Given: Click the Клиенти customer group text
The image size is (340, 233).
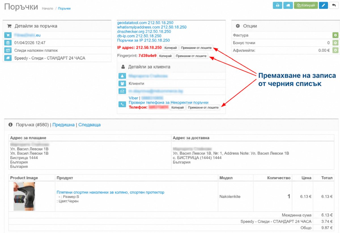Looking at the screenshot, I should [x=136, y=84].
